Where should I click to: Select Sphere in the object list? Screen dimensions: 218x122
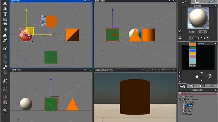tap(189, 105)
